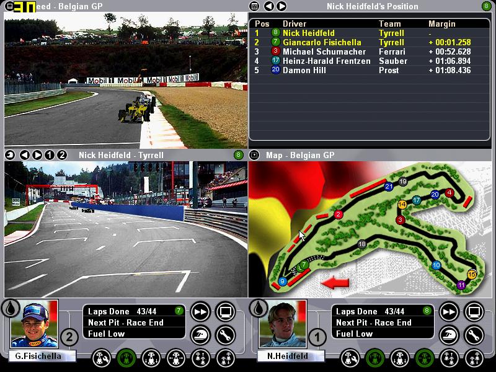
Task: Click Heidfeld's two-cars up-arrow overtake icon
Action: pyautogui.click(x=449, y=358)
